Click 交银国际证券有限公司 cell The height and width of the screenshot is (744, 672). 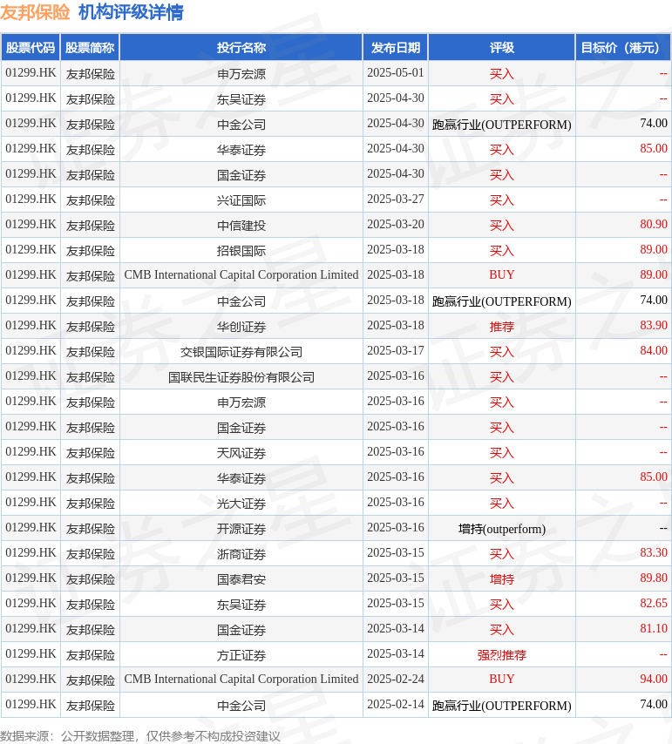[x=241, y=351]
